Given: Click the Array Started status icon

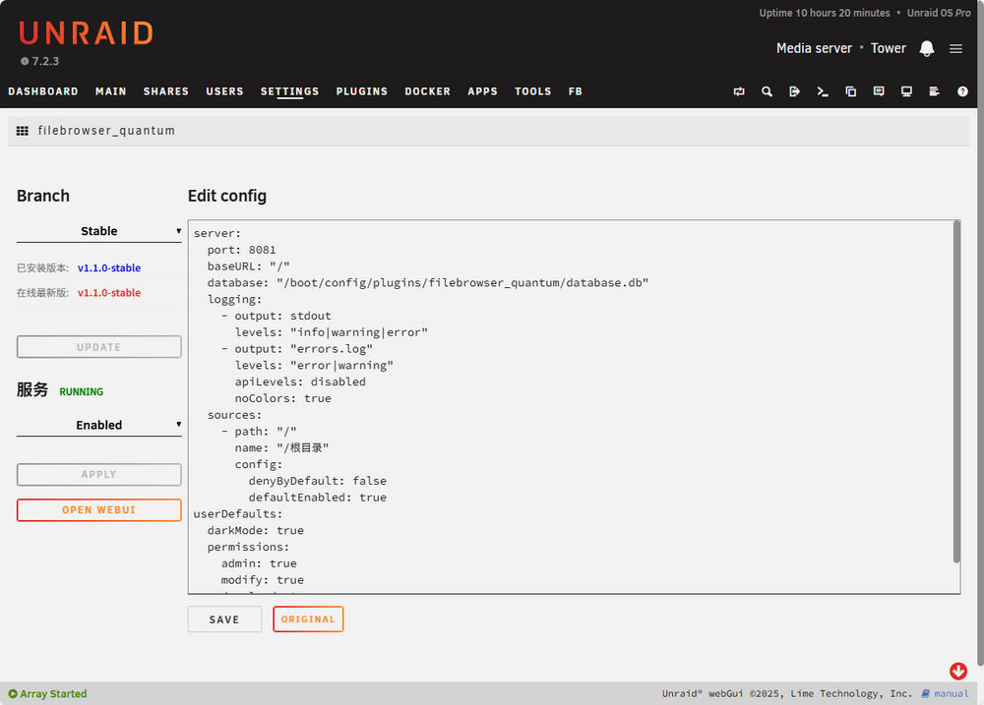Looking at the screenshot, I should pos(13,694).
